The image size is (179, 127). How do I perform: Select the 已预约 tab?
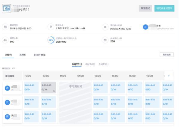pos(8,55)
